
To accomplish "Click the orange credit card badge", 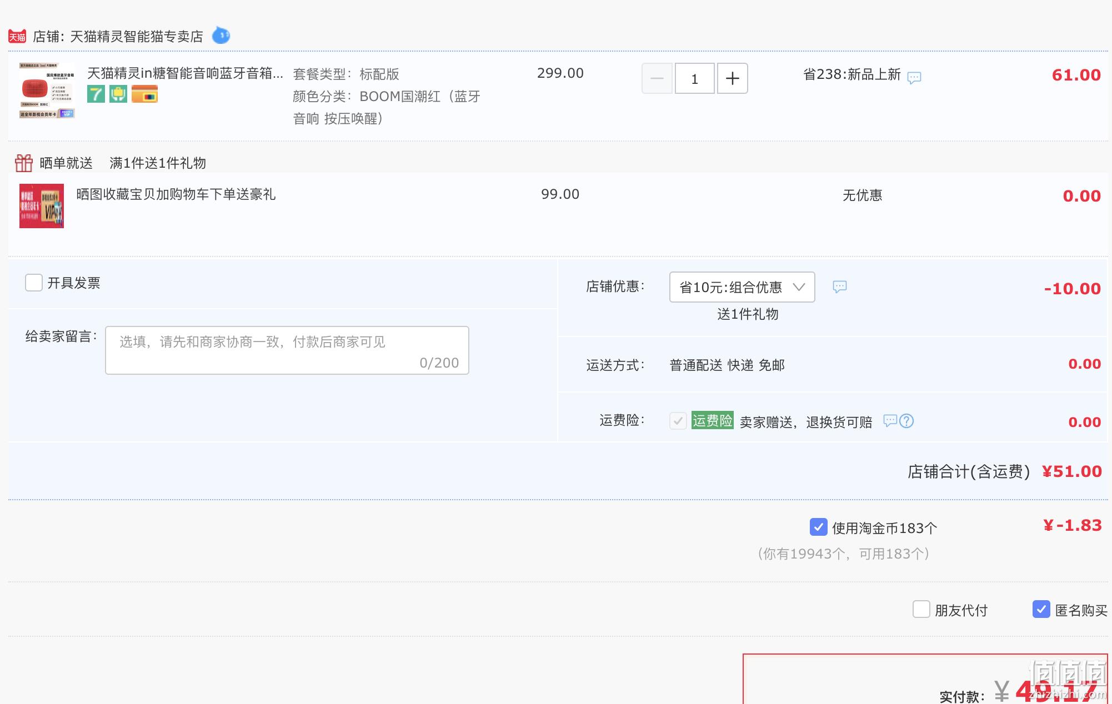I will [144, 94].
